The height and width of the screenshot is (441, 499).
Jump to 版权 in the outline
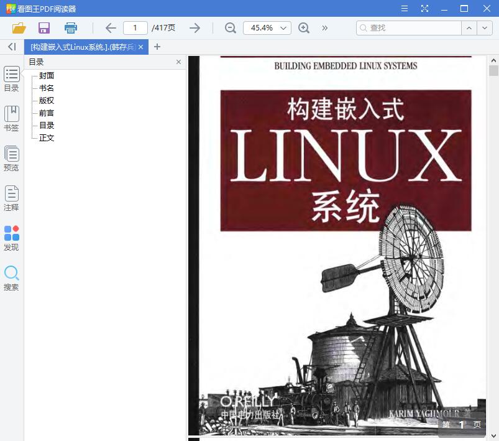pos(47,100)
